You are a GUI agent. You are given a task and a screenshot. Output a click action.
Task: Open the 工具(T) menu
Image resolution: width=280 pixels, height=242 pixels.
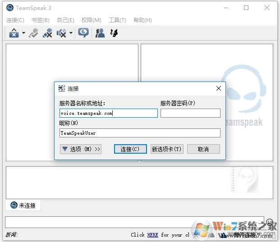tap(117, 20)
